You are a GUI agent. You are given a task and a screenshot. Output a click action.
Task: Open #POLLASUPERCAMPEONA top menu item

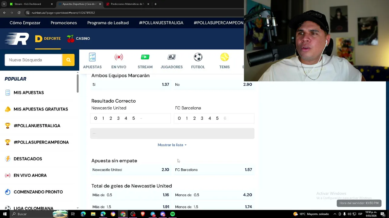(x=219, y=23)
